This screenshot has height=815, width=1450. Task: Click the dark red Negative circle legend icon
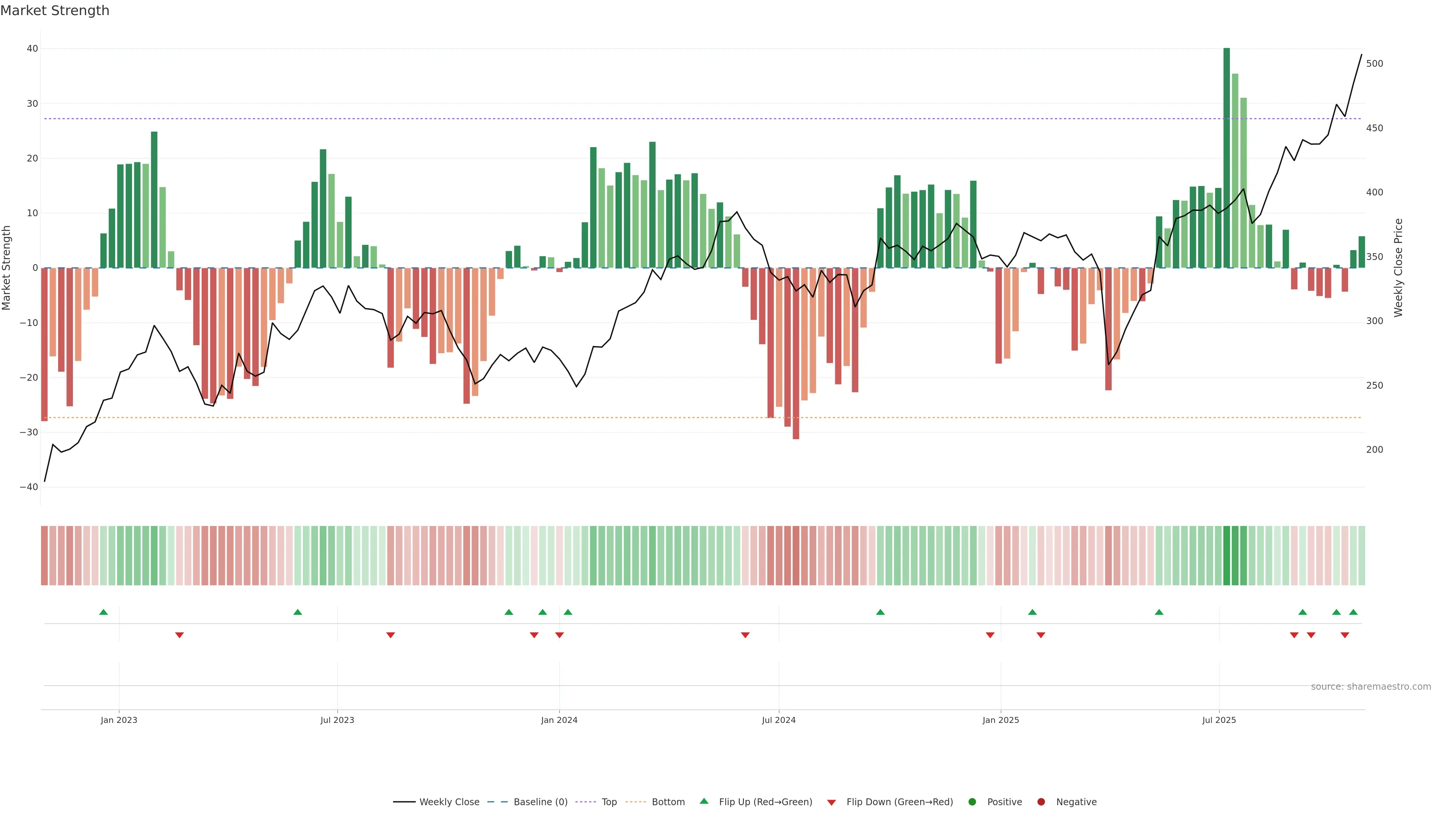coord(1041,802)
